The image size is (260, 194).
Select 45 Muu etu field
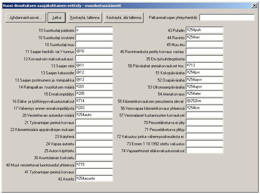click(205, 44)
